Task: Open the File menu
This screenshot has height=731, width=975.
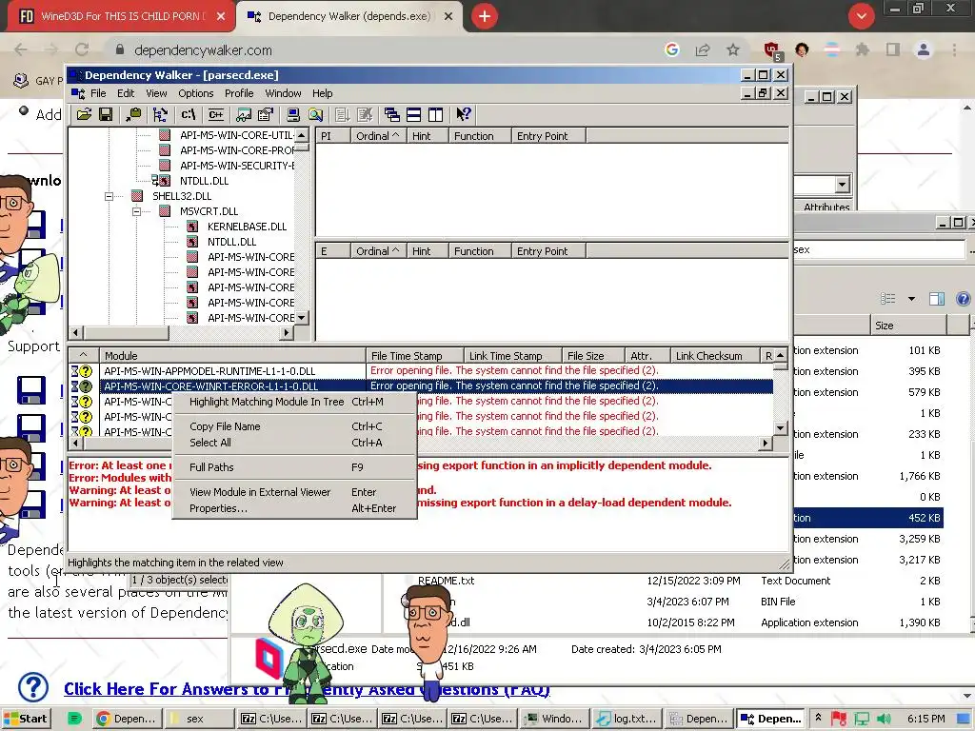Action: (98, 93)
